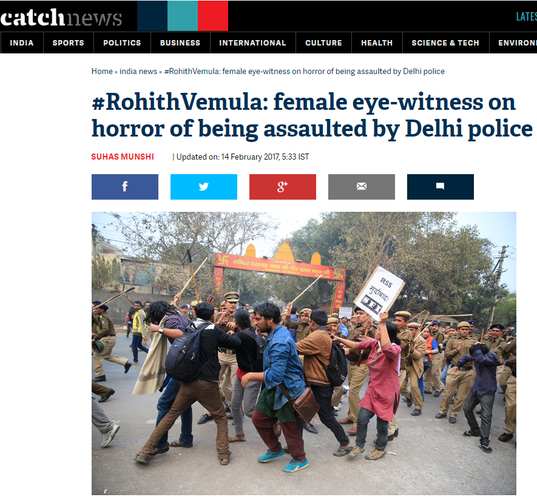Viewport: 537px width, 497px height.
Task: Select the Culture nav item
Action: pyautogui.click(x=323, y=43)
